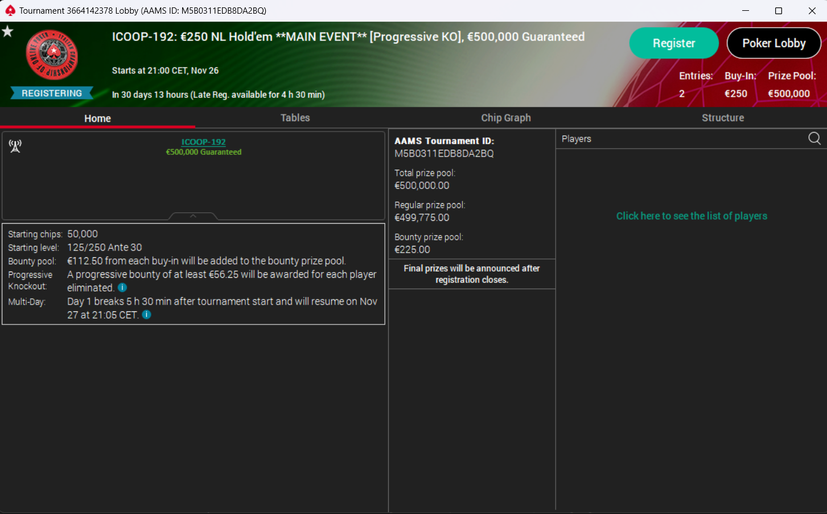Click to see the list of players
827x514 pixels.
click(x=692, y=216)
